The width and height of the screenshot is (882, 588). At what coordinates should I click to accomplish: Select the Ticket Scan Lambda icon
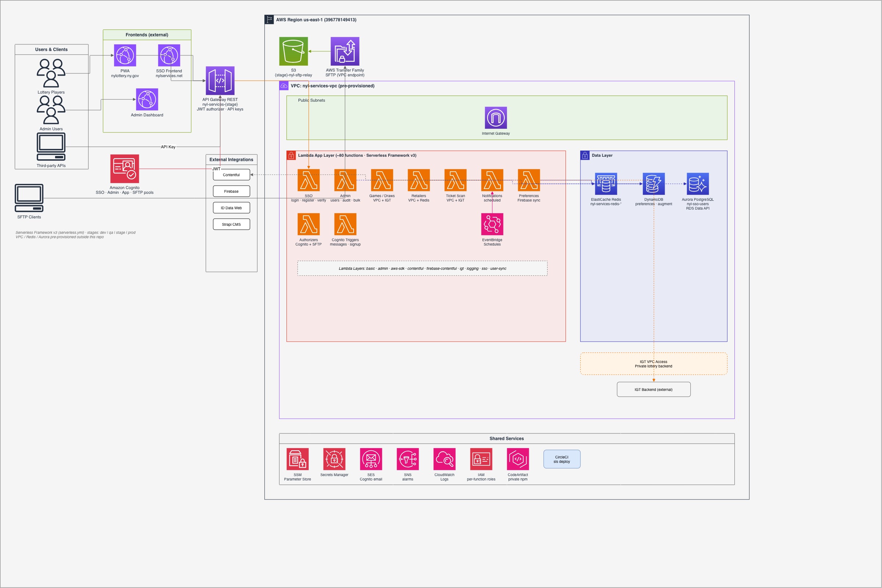point(455,180)
